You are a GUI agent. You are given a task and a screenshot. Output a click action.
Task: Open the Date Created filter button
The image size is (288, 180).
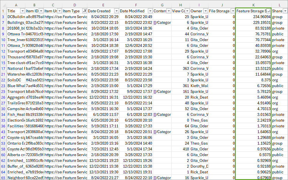(116, 11)
